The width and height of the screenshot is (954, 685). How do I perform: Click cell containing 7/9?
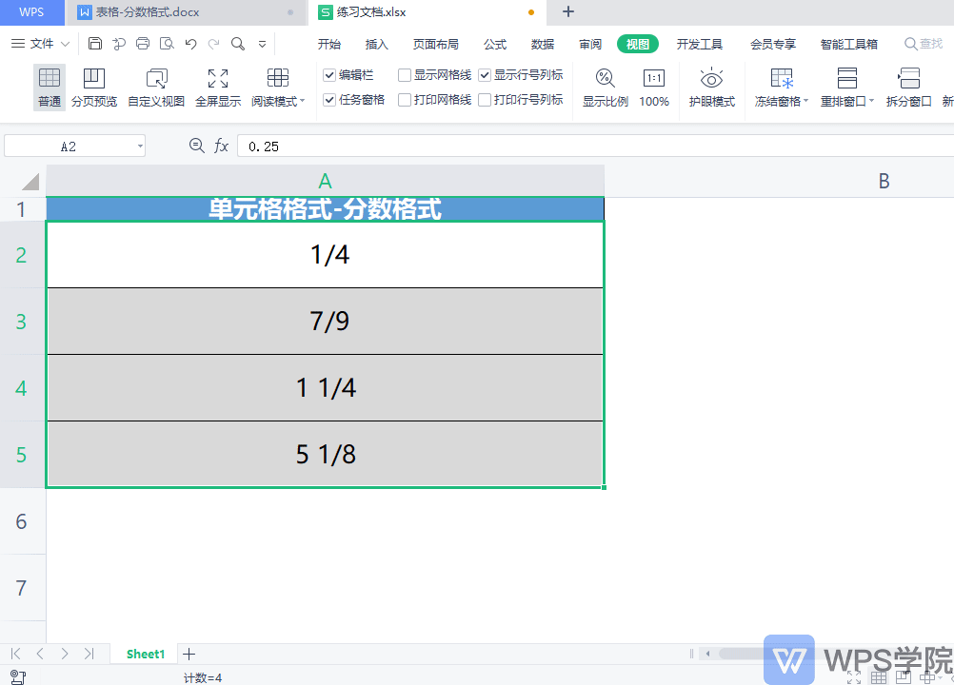325,321
